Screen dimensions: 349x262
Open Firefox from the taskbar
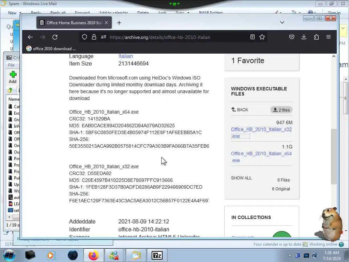(93, 255)
